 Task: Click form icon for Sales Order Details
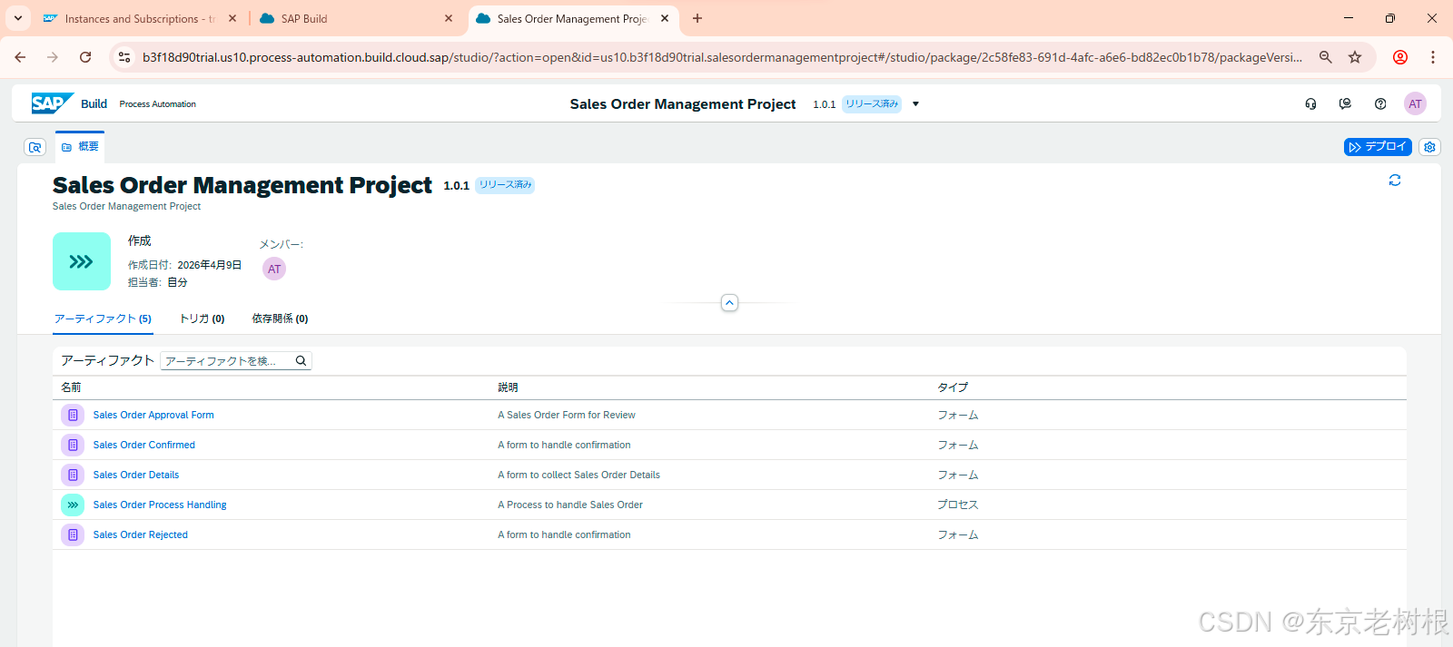coord(73,475)
